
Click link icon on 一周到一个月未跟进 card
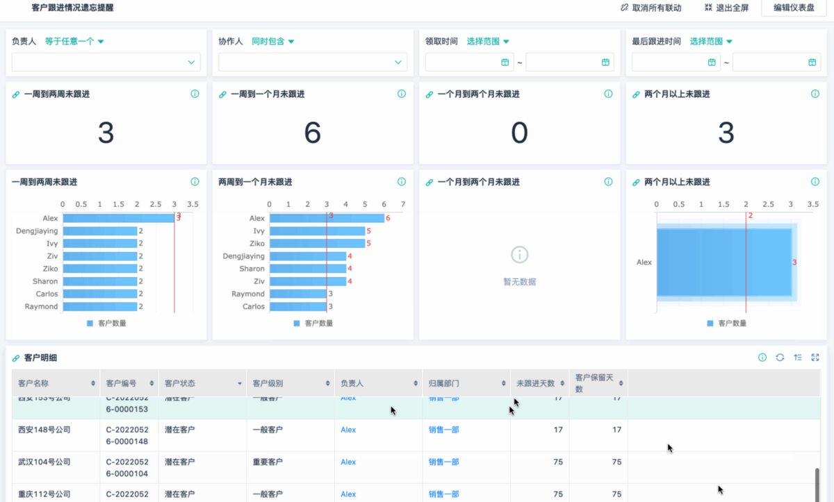[222, 94]
